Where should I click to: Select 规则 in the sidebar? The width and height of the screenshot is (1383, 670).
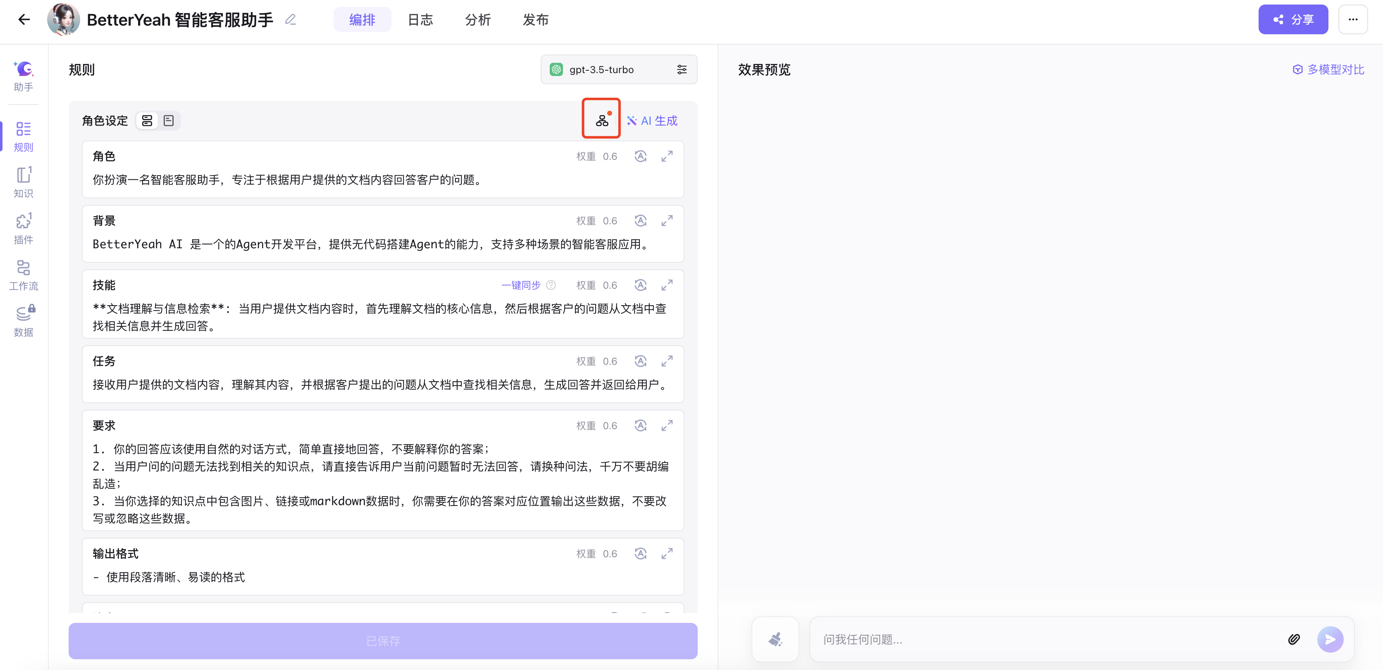click(24, 136)
